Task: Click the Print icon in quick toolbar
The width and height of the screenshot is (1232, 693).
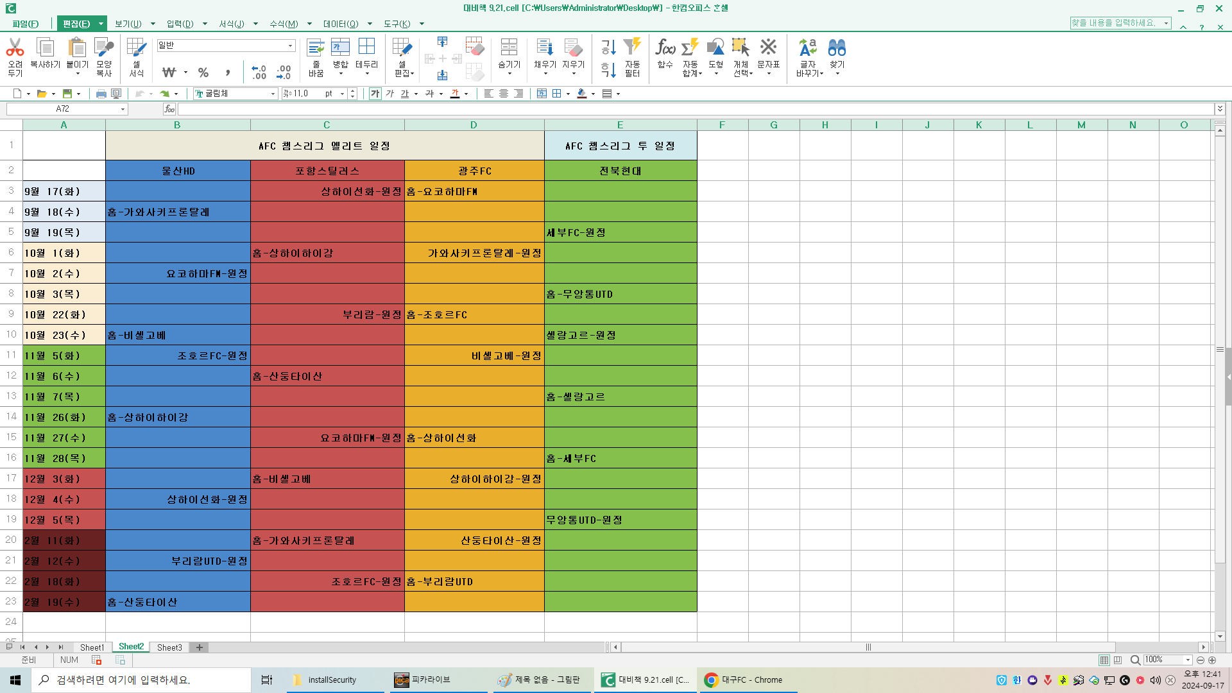Action: 101,94
